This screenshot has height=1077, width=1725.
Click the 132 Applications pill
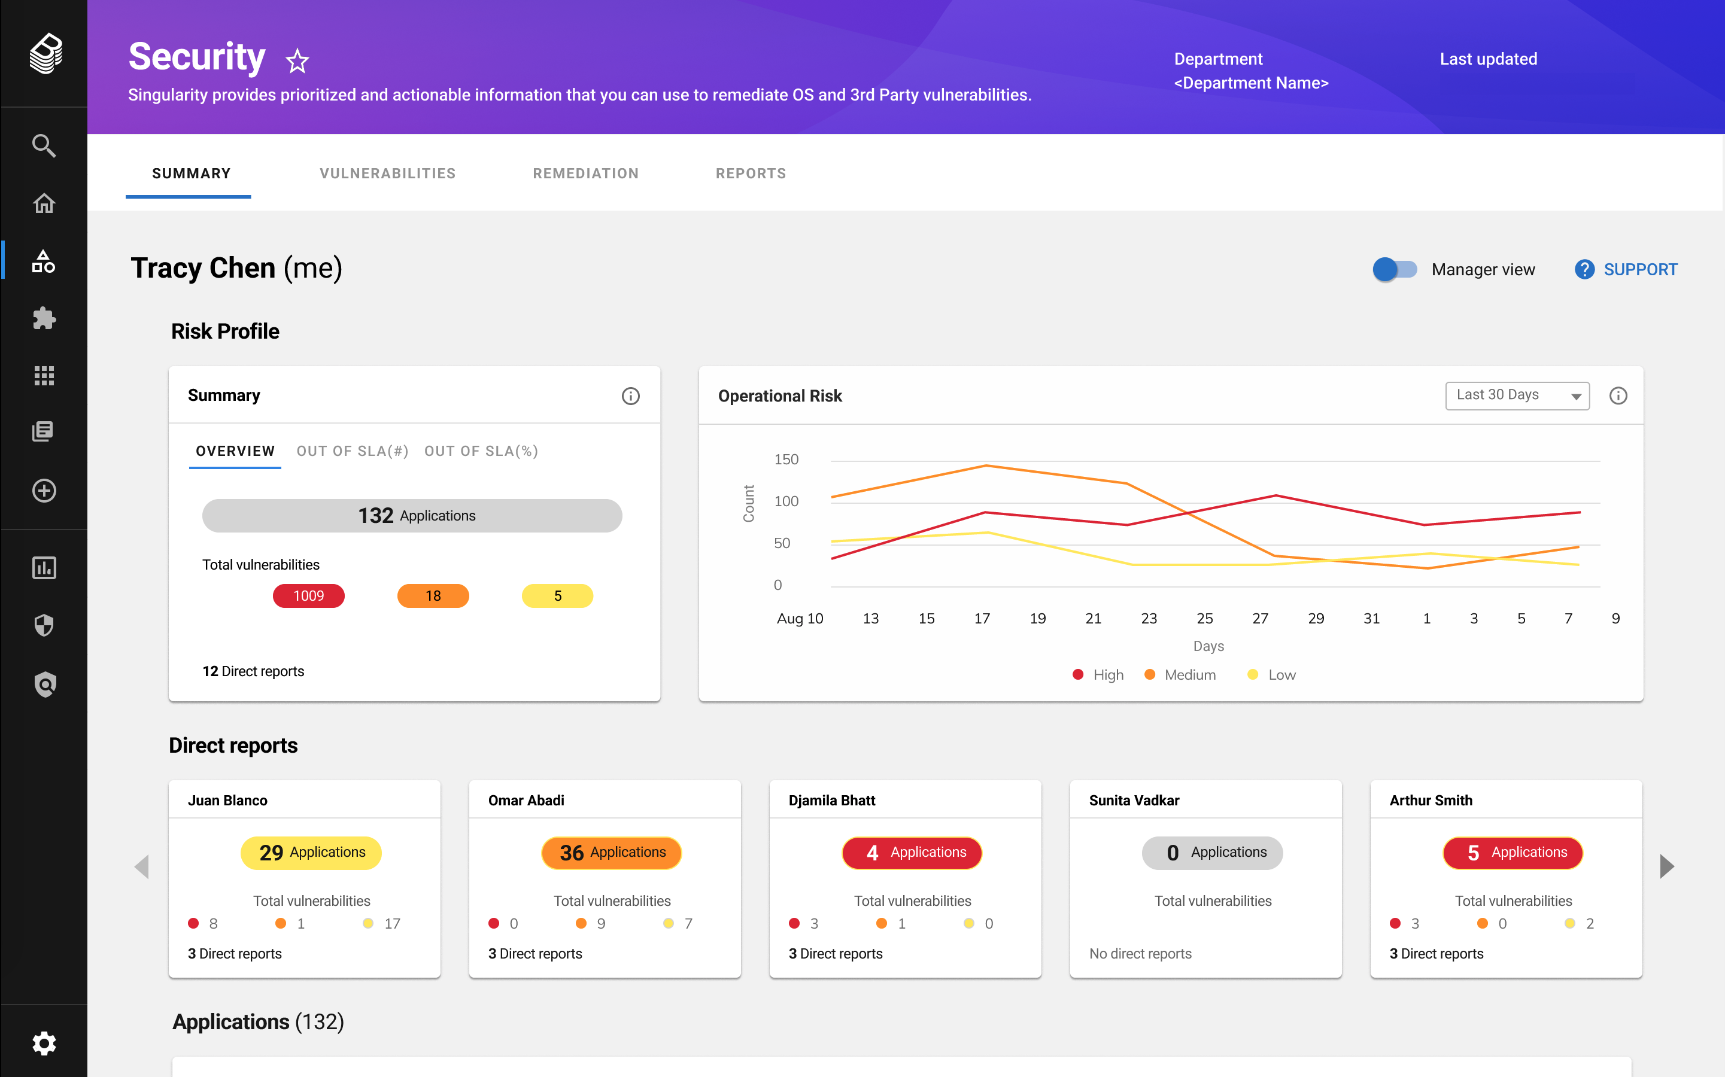pyautogui.click(x=412, y=515)
